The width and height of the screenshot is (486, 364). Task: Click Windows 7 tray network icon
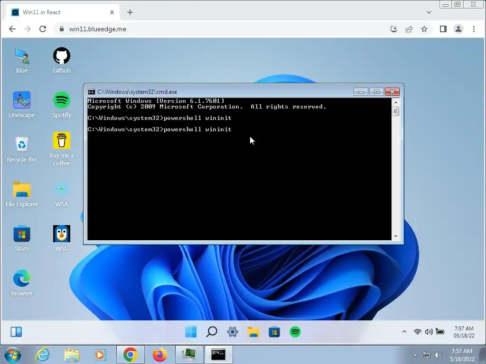[x=427, y=355]
